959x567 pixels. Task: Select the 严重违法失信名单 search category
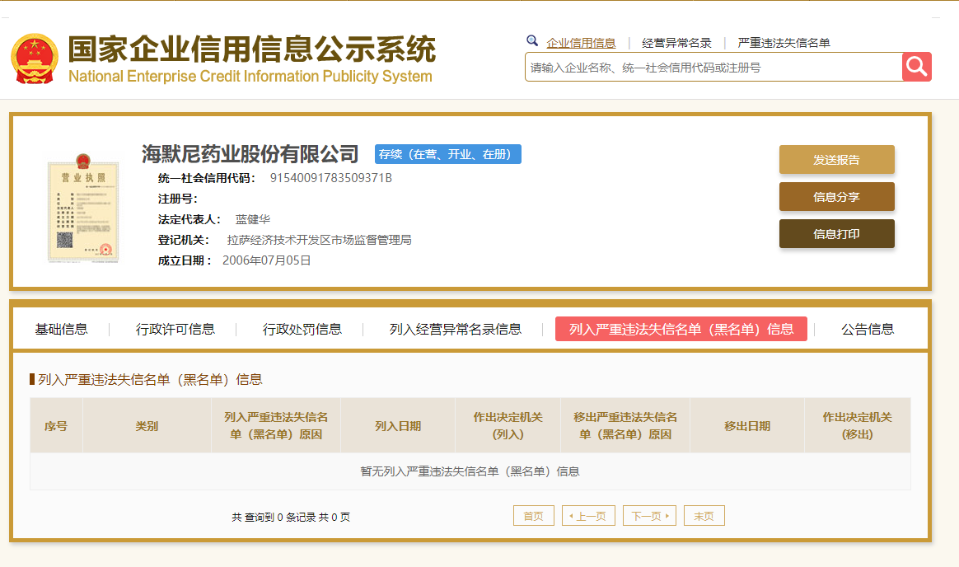click(784, 43)
